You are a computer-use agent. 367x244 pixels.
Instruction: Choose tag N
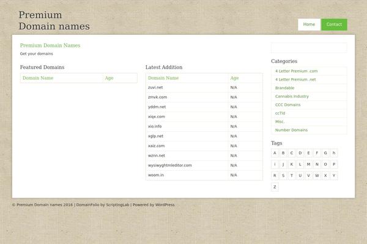(317, 164)
